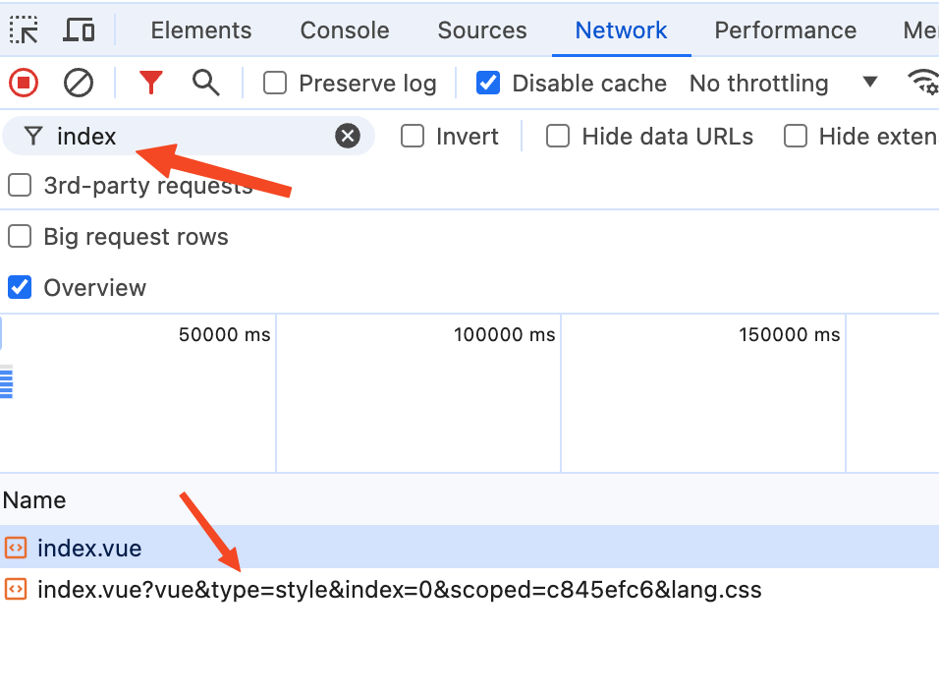Enable Preserve log
The image size is (939, 696).
coord(274,84)
